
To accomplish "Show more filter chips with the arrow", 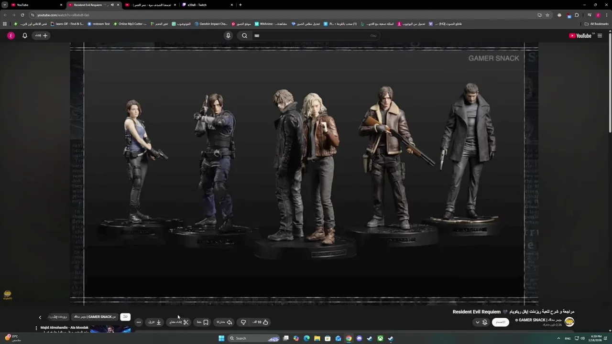I will (x=40, y=317).
